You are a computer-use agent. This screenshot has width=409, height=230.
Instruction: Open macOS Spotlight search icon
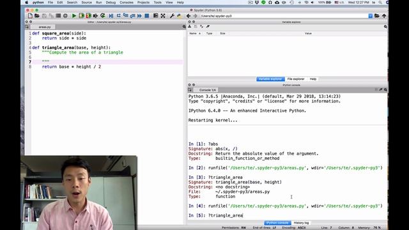(380, 3)
